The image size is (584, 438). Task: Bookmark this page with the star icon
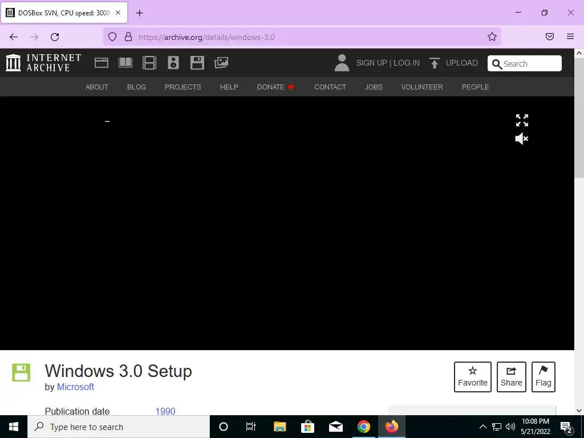coord(492,36)
